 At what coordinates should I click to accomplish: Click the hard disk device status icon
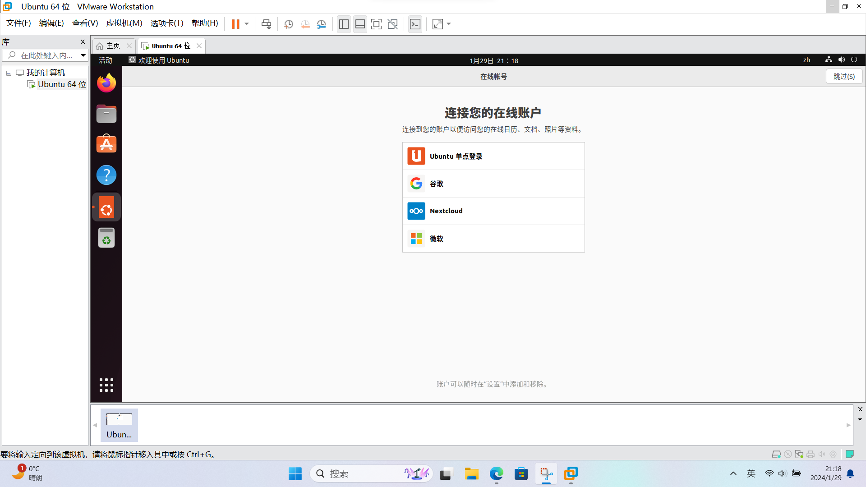776,455
